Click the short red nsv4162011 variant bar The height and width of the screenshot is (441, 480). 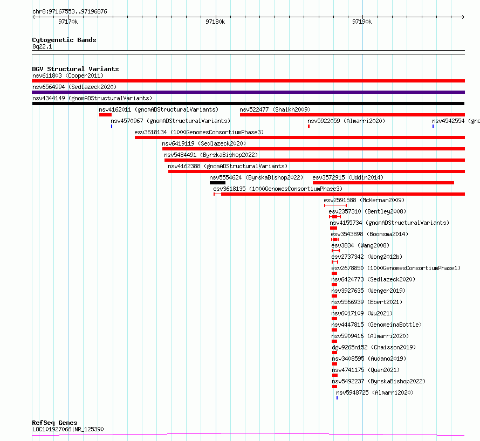(x=105, y=115)
